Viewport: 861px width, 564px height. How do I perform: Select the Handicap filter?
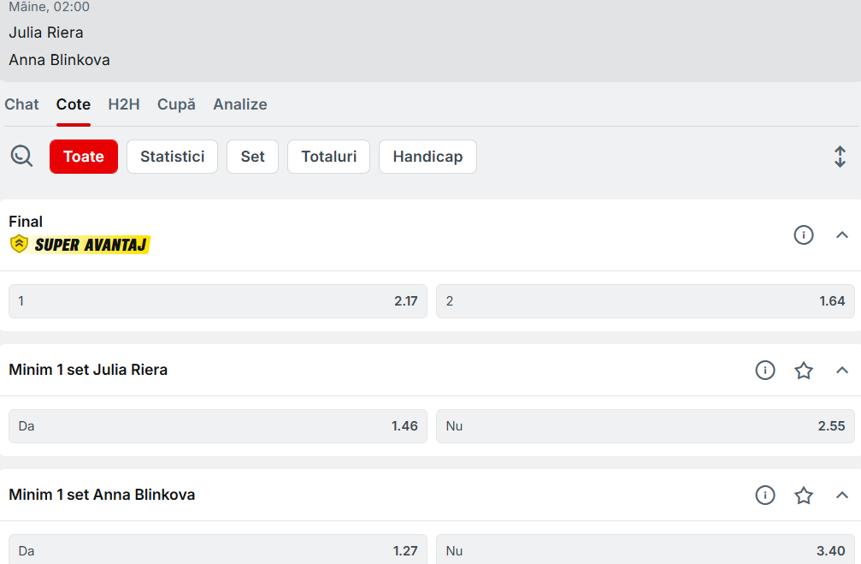(428, 157)
